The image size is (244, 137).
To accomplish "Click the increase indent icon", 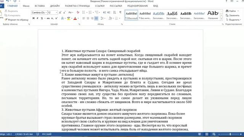I will [109, 13].
